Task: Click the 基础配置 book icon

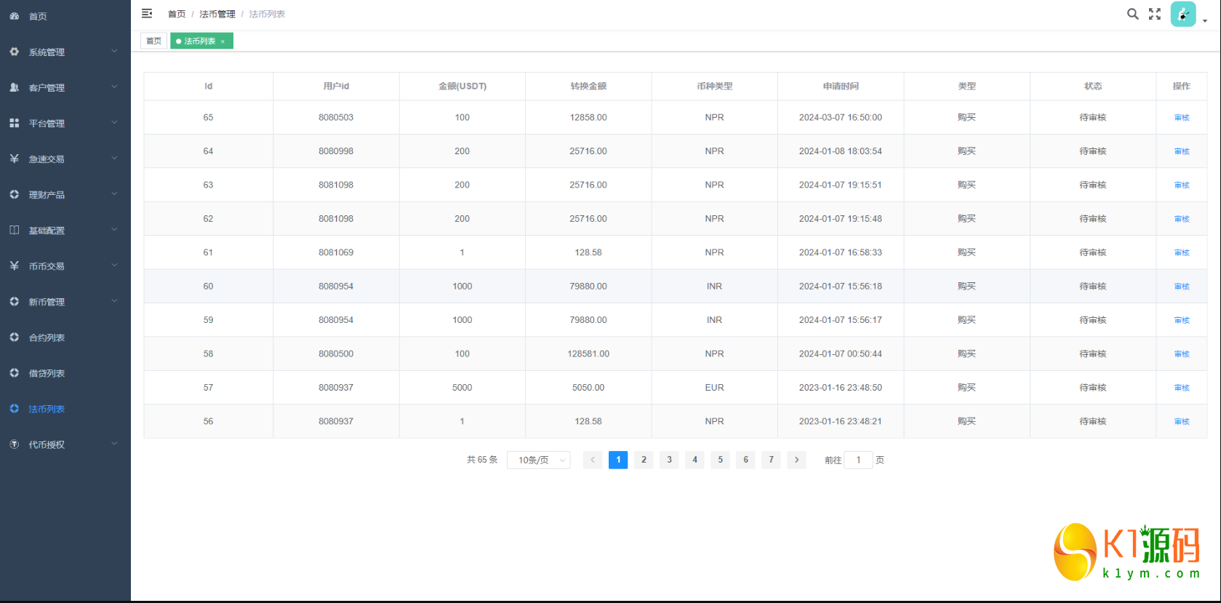Action: tap(14, 230)
